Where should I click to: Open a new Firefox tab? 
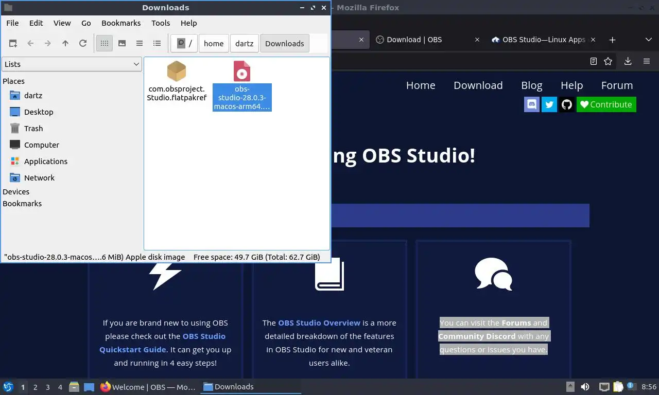pyautogui.click(x=612, y=40)
